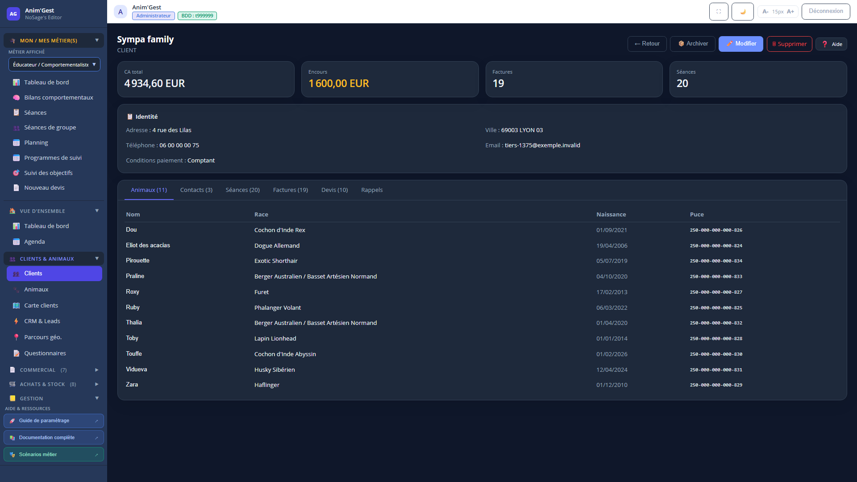Click CRM & Leads lightning icon
Screen dimensions: 857x482
(17, 321)
